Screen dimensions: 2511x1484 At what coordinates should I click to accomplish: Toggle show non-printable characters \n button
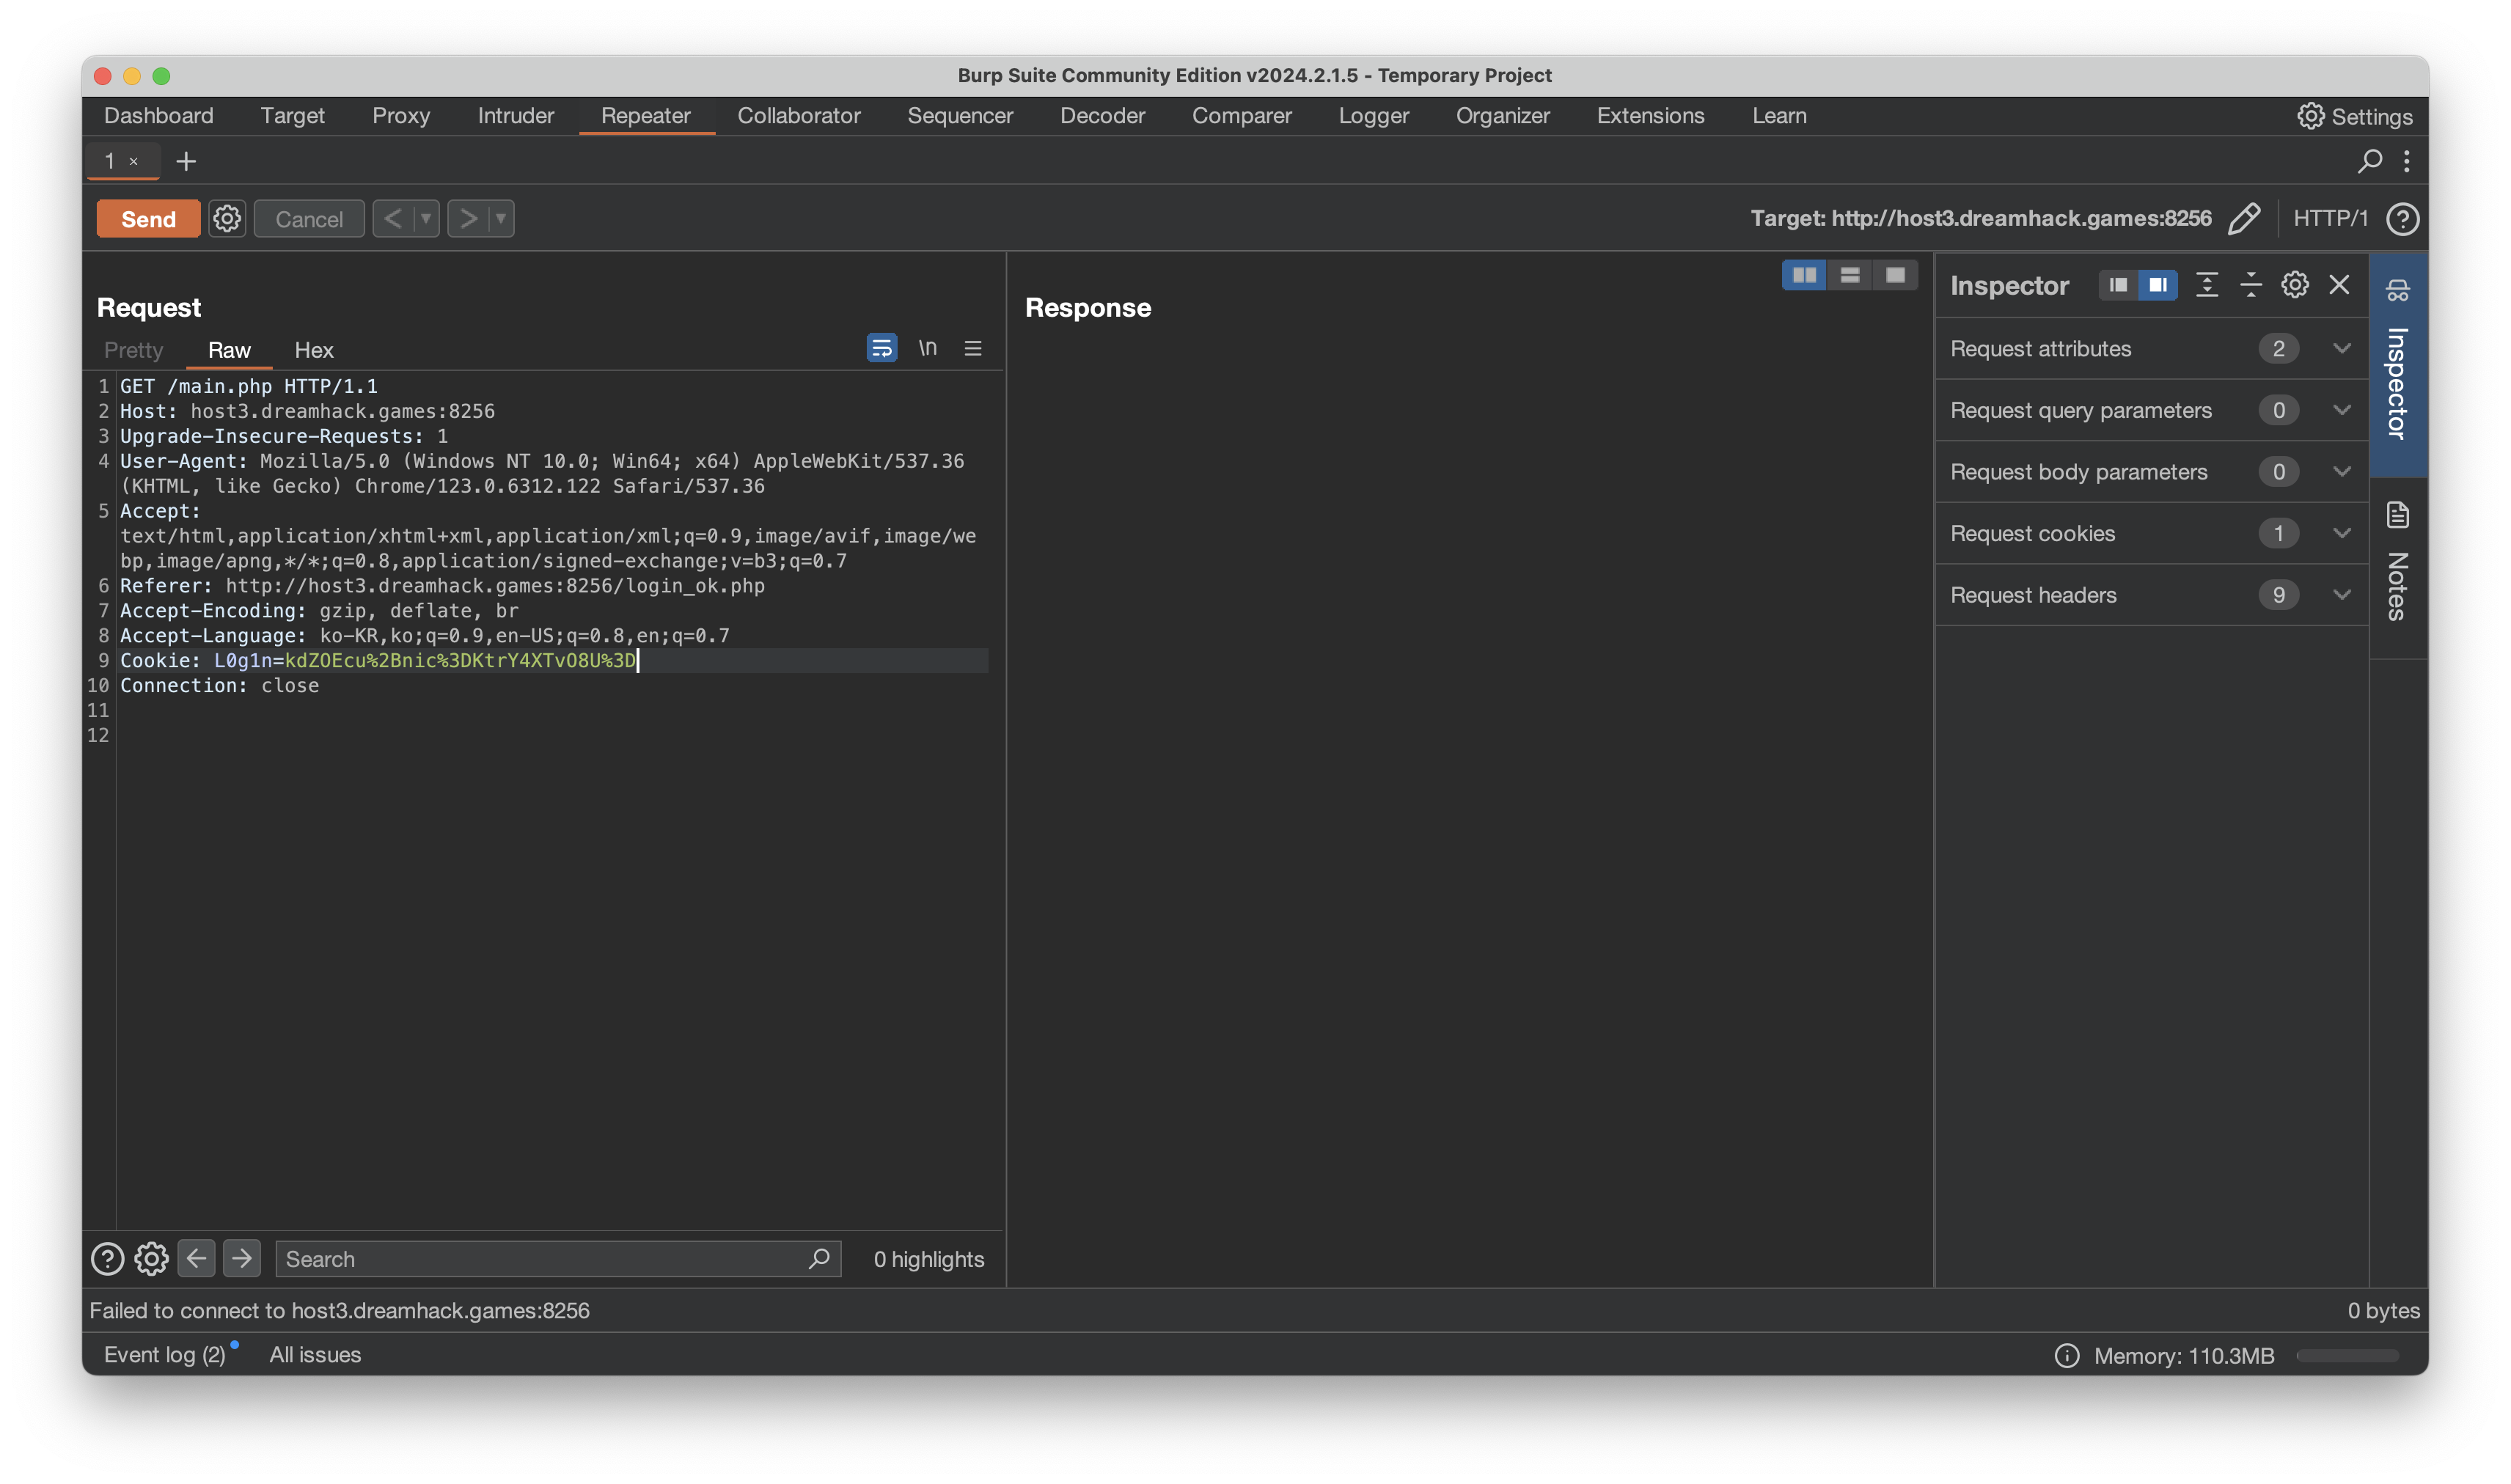pyautogui.click(x=927, y=348)
